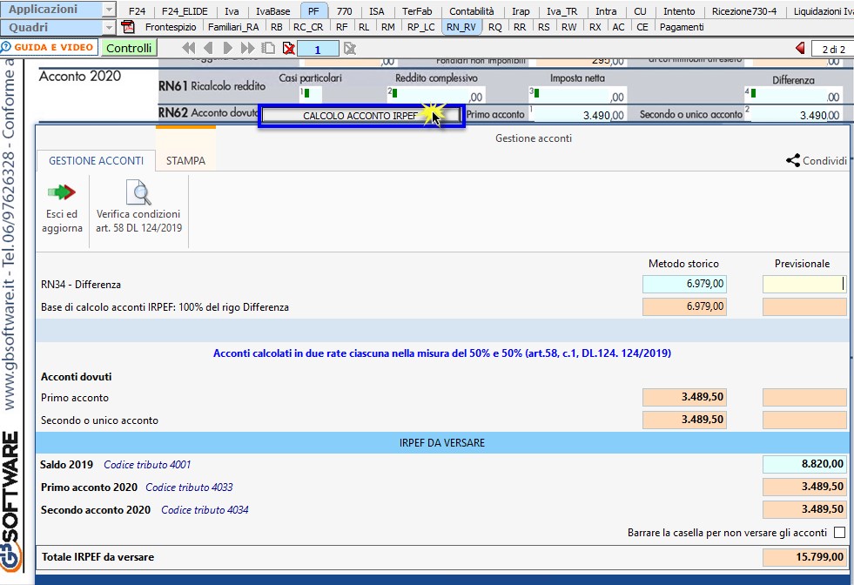Toggle the RN61 Casi particolari box

[312, 95]
